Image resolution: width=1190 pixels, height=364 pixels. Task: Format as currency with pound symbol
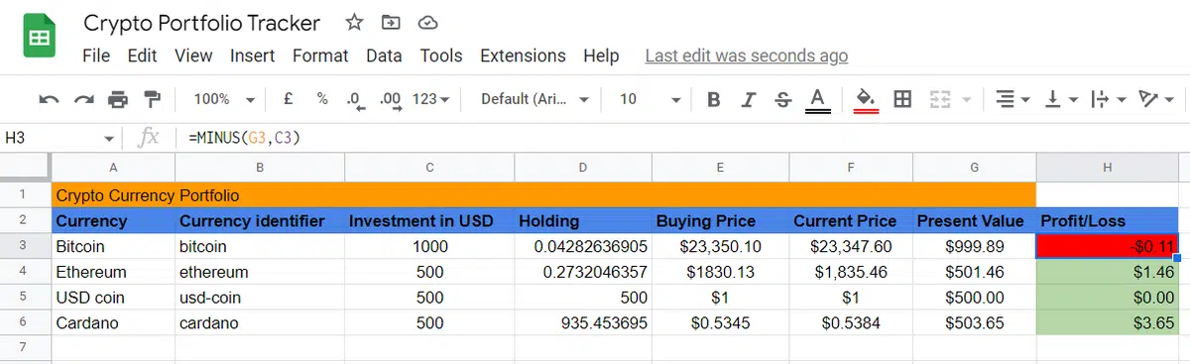point(288,99)
